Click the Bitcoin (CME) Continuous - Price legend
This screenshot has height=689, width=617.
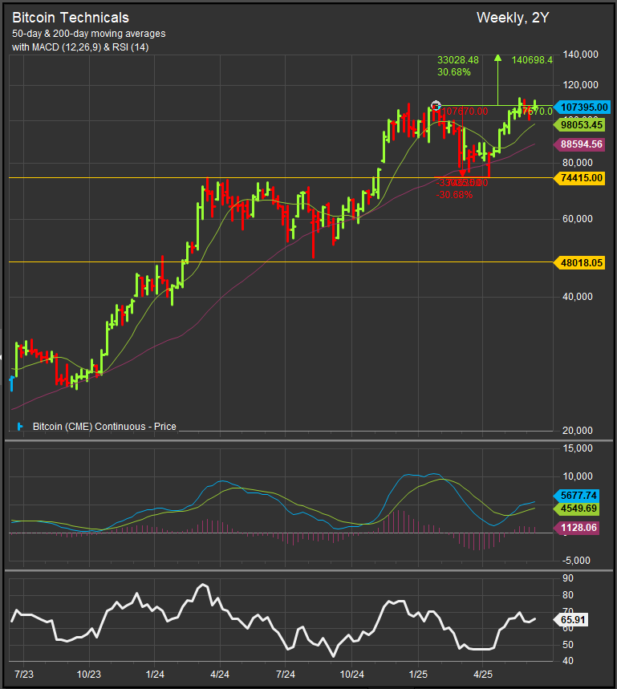click(x=104, y=426)
